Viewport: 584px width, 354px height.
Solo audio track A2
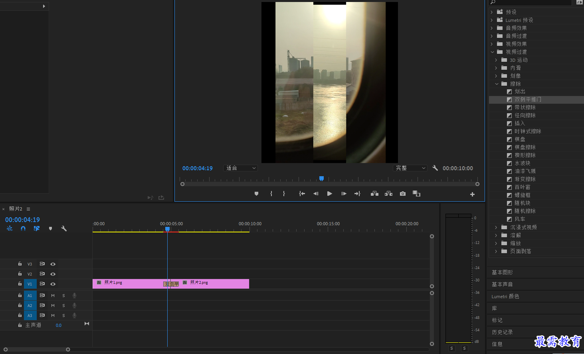point(63,305)
